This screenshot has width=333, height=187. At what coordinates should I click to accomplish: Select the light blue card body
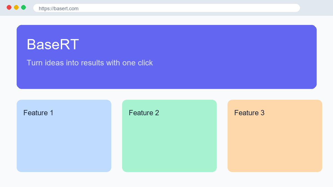64,144
